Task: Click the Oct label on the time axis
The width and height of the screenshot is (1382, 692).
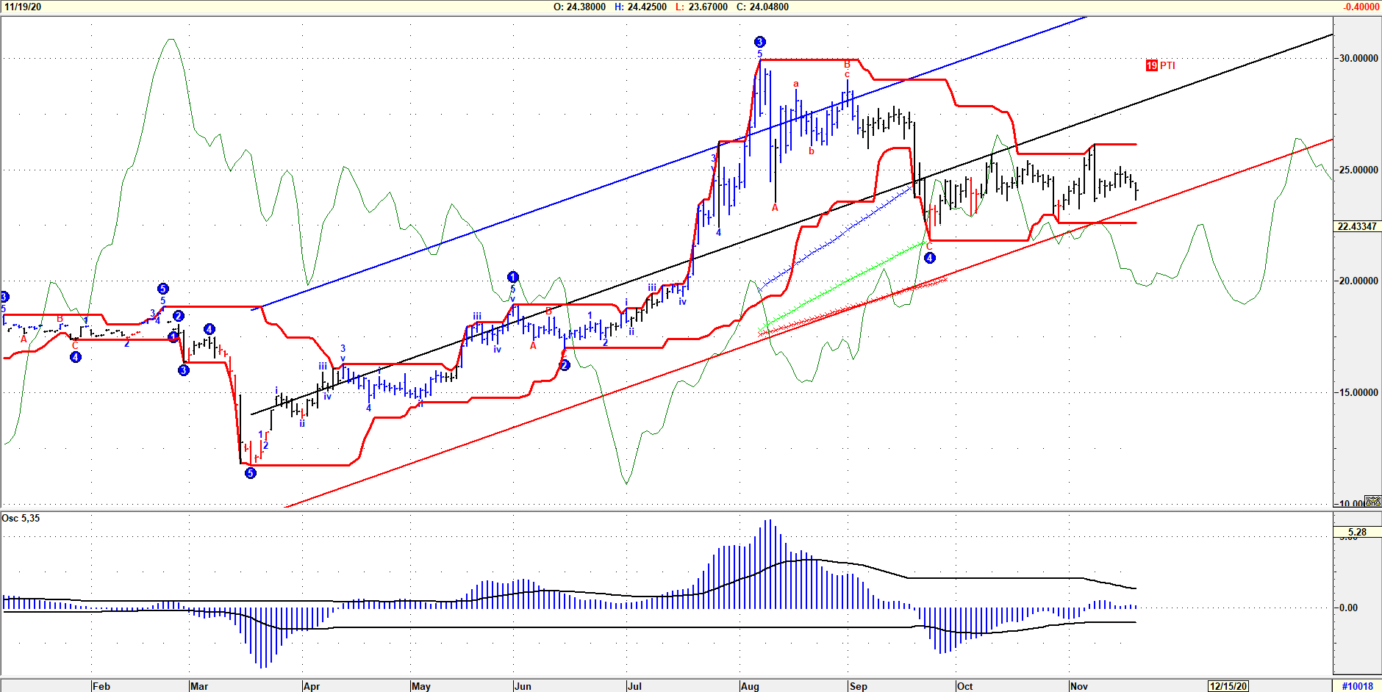Action: (965, 686)
